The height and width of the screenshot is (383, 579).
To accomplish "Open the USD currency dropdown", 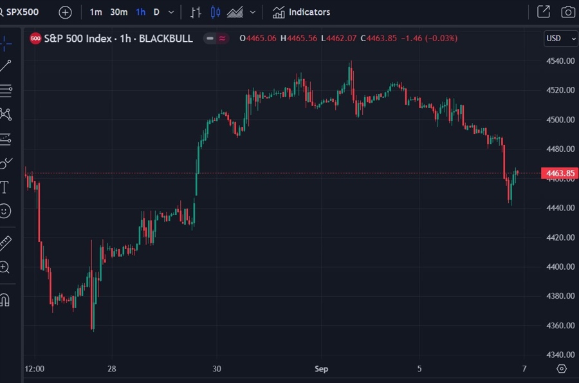I will [x=561, y=39].
